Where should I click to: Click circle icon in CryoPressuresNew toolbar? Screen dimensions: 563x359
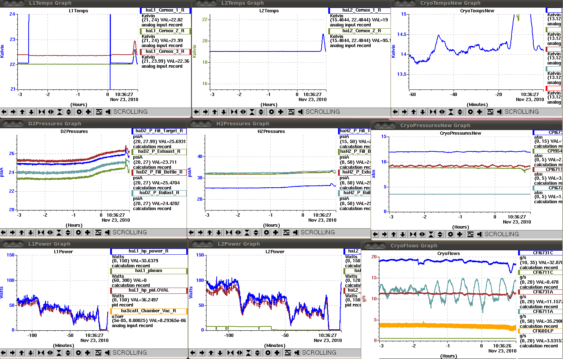click(x=451, y=234)
